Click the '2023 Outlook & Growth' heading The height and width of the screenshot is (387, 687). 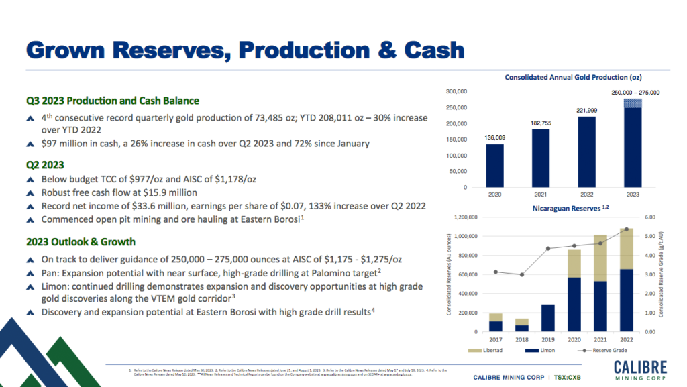click(81, 242)
